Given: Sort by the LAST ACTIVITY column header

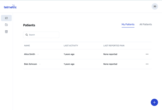Looking at the screenshot, I should 71,46.
